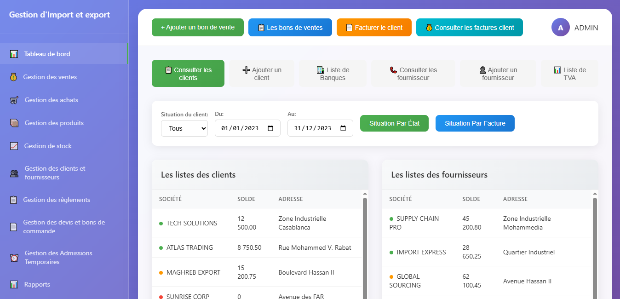Click the box icon for Gestion des produits
The height and width of the screenshot is (299, 620).
14,123
